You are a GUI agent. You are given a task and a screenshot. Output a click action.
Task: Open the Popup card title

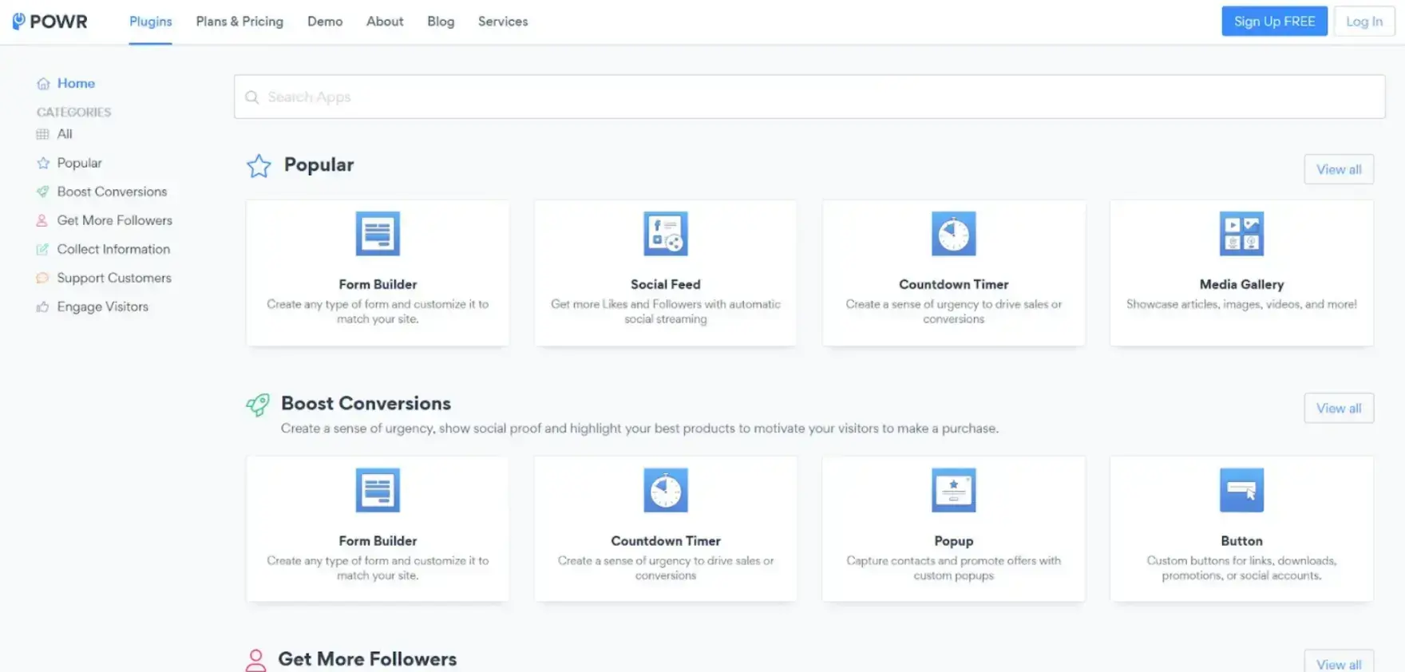click(954, 541)
